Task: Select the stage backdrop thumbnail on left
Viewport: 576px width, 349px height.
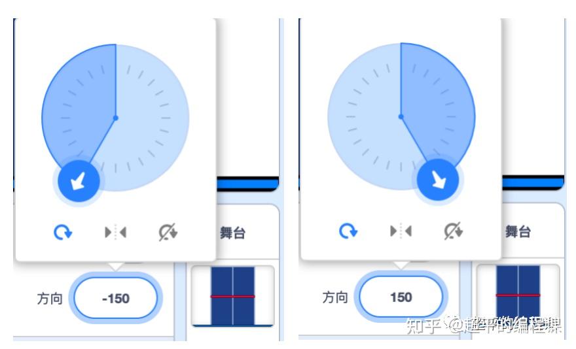Action: [233, 296]
